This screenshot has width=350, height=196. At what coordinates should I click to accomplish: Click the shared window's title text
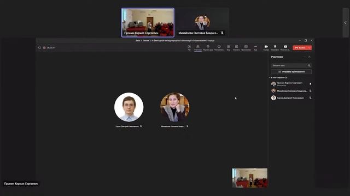[175, 41]
